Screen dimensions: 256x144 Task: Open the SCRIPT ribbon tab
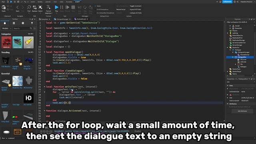tap(78, 2)
